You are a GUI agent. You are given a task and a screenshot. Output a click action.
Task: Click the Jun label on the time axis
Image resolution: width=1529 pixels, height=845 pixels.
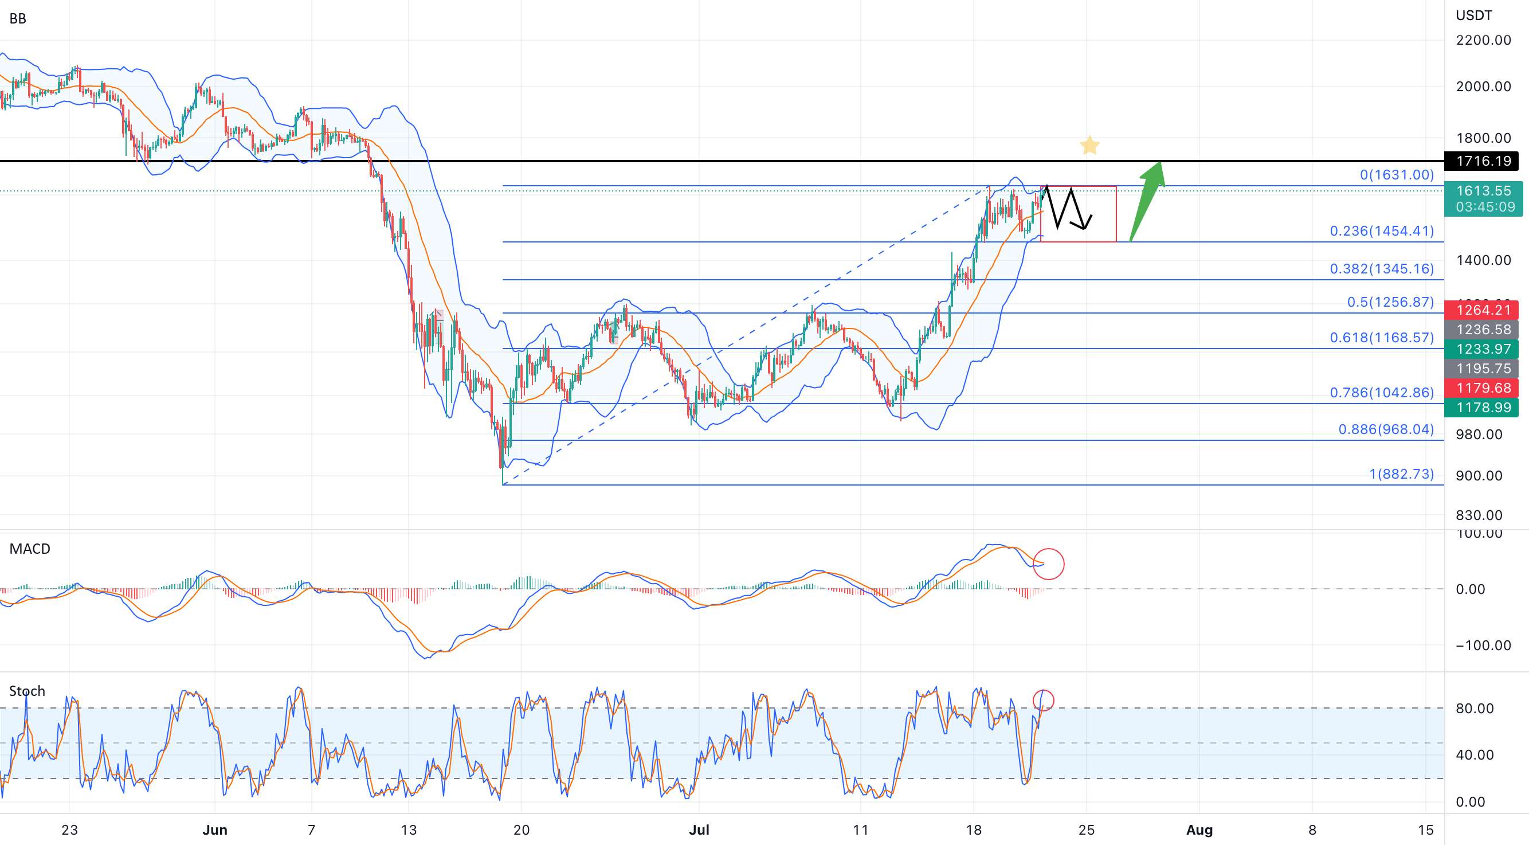[x=215, y=830]
